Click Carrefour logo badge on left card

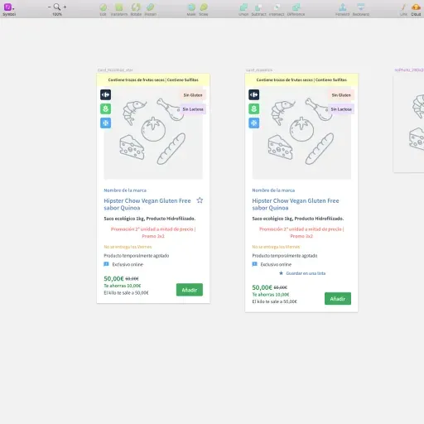coord(105,94)
